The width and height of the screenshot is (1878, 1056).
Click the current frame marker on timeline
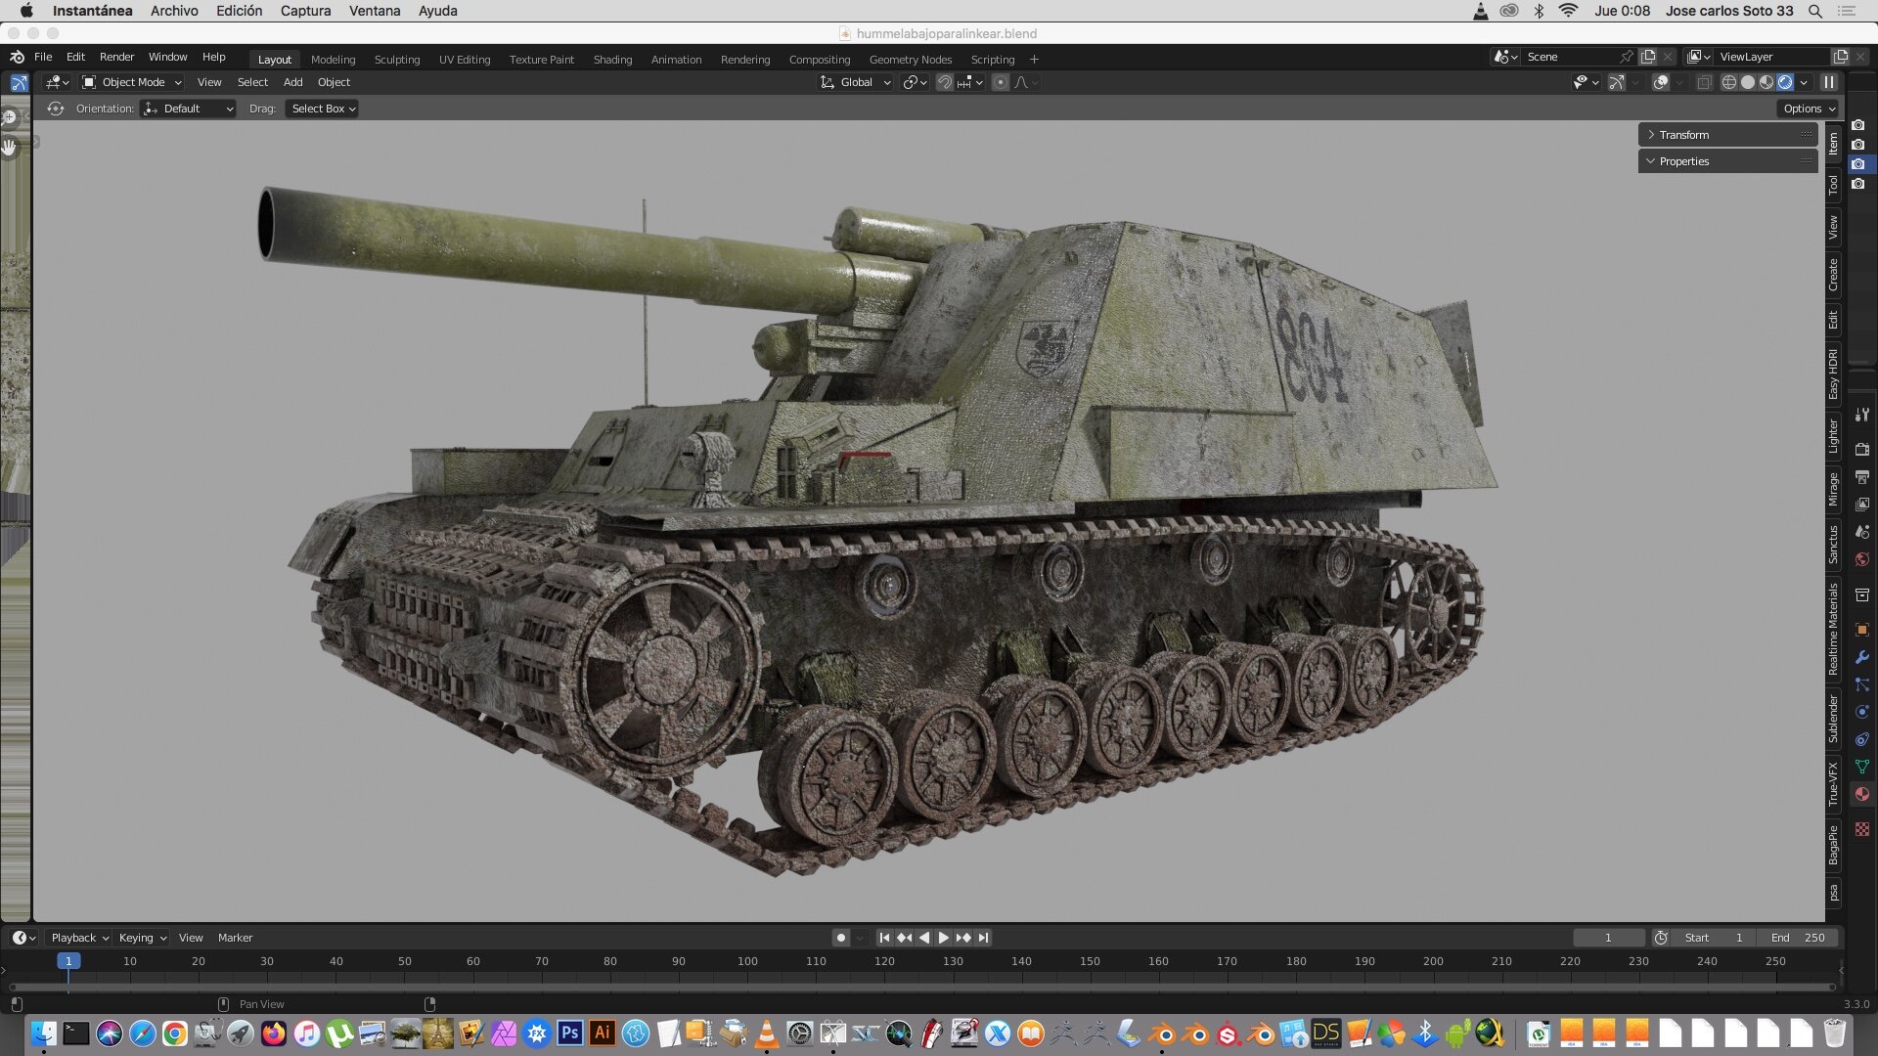point(68,961)
